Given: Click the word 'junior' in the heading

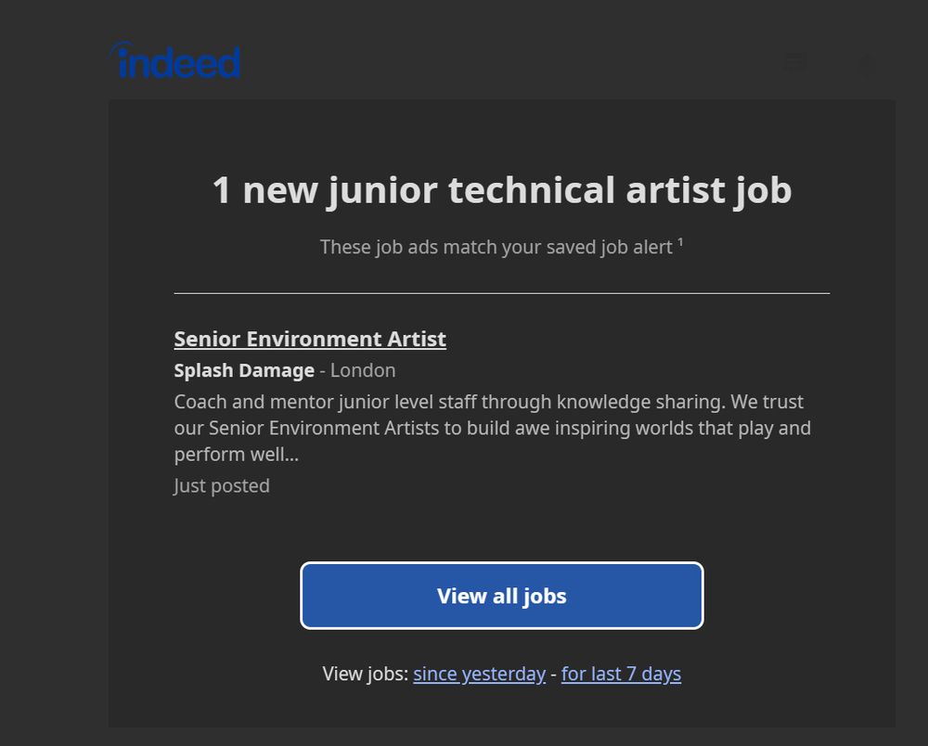Looking at the screenshot, I should [x=383, y=190].
